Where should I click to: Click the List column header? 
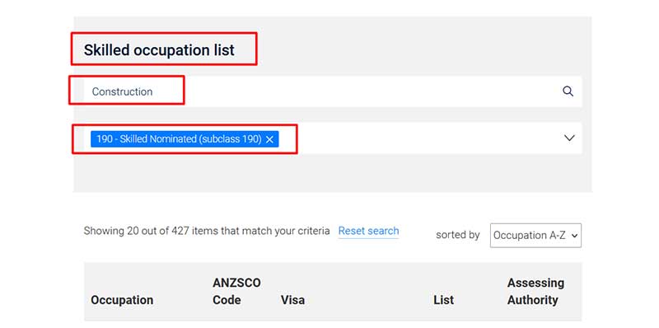click(x=444, y=300)
